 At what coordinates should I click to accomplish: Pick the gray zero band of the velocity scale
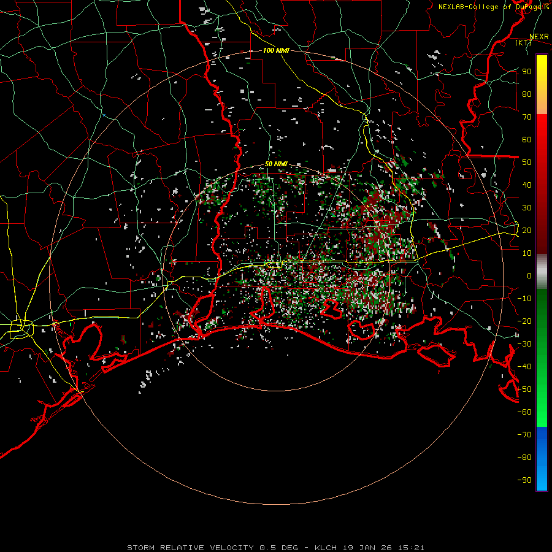click(542, 272)
